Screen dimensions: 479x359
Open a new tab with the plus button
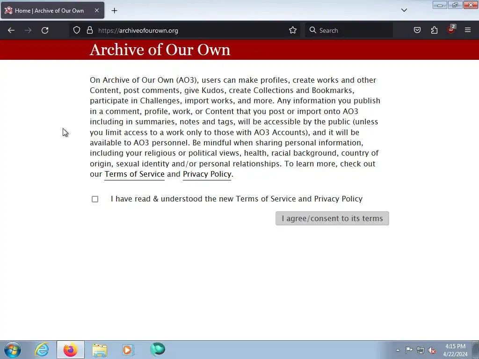pos(114,11)
